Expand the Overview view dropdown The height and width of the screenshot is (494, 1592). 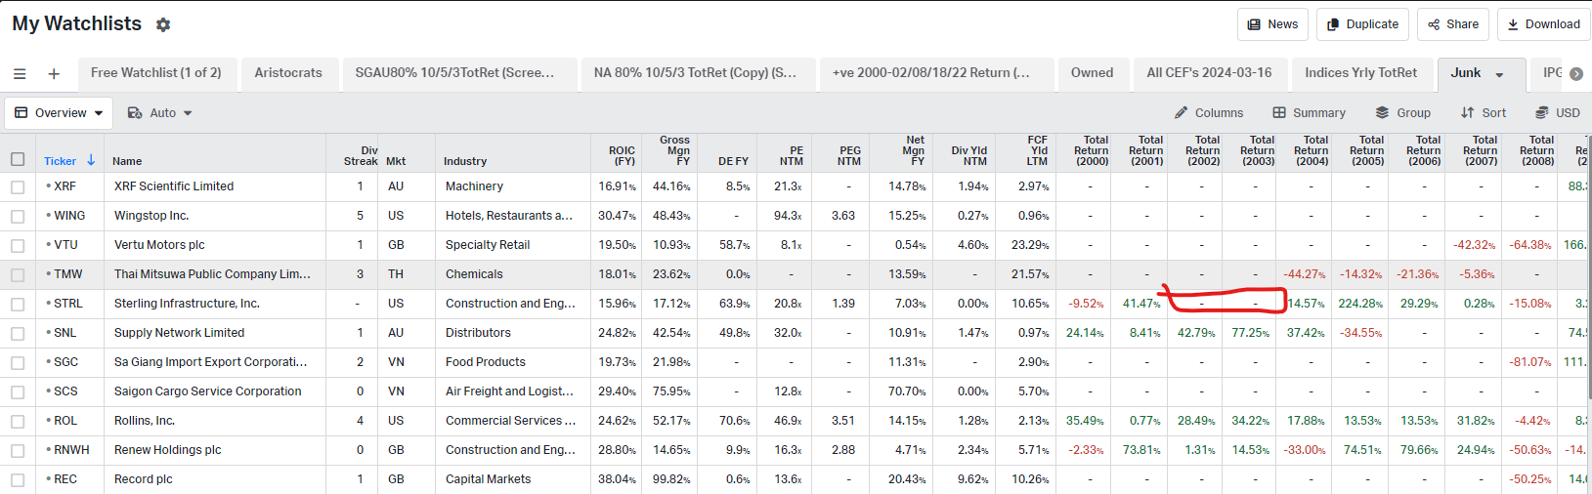pyautogui.click(x=59, y=113)
